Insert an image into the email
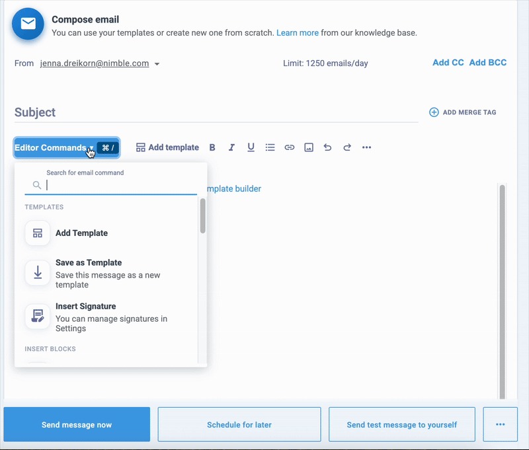This screenshot has height=450, width=529. point(308,147)
